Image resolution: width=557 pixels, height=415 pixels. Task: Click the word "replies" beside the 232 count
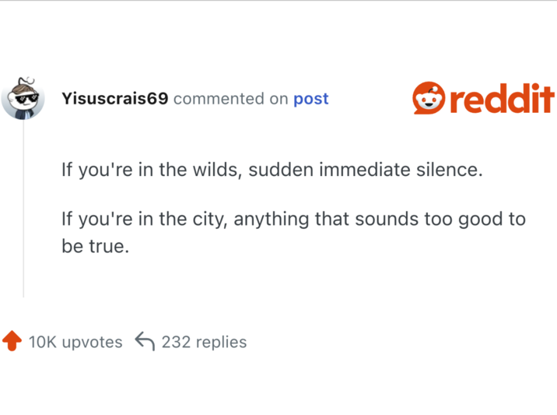pos(221,342)
